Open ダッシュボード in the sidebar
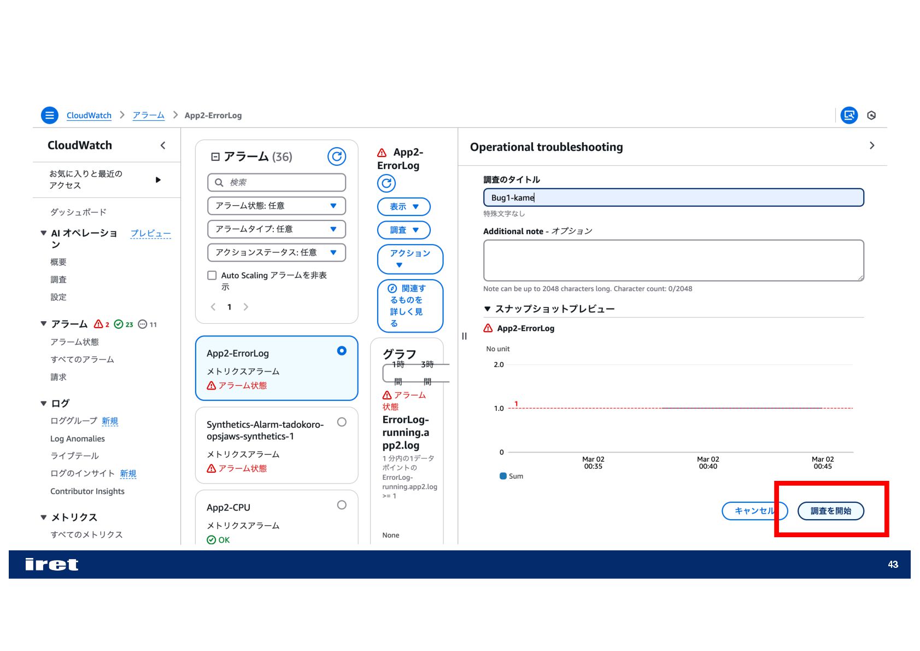The image size is (920, 651). pyautogui.click(x=78, y=212)
